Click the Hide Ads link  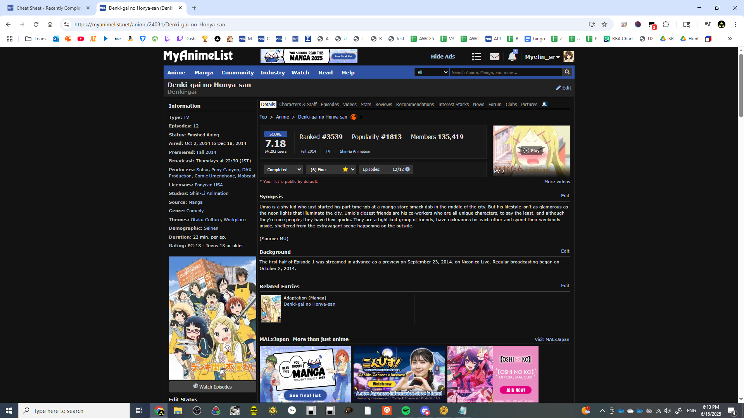click(443, 57)
